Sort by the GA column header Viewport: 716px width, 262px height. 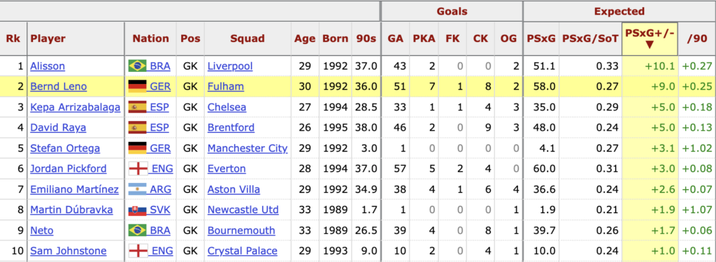396,39
